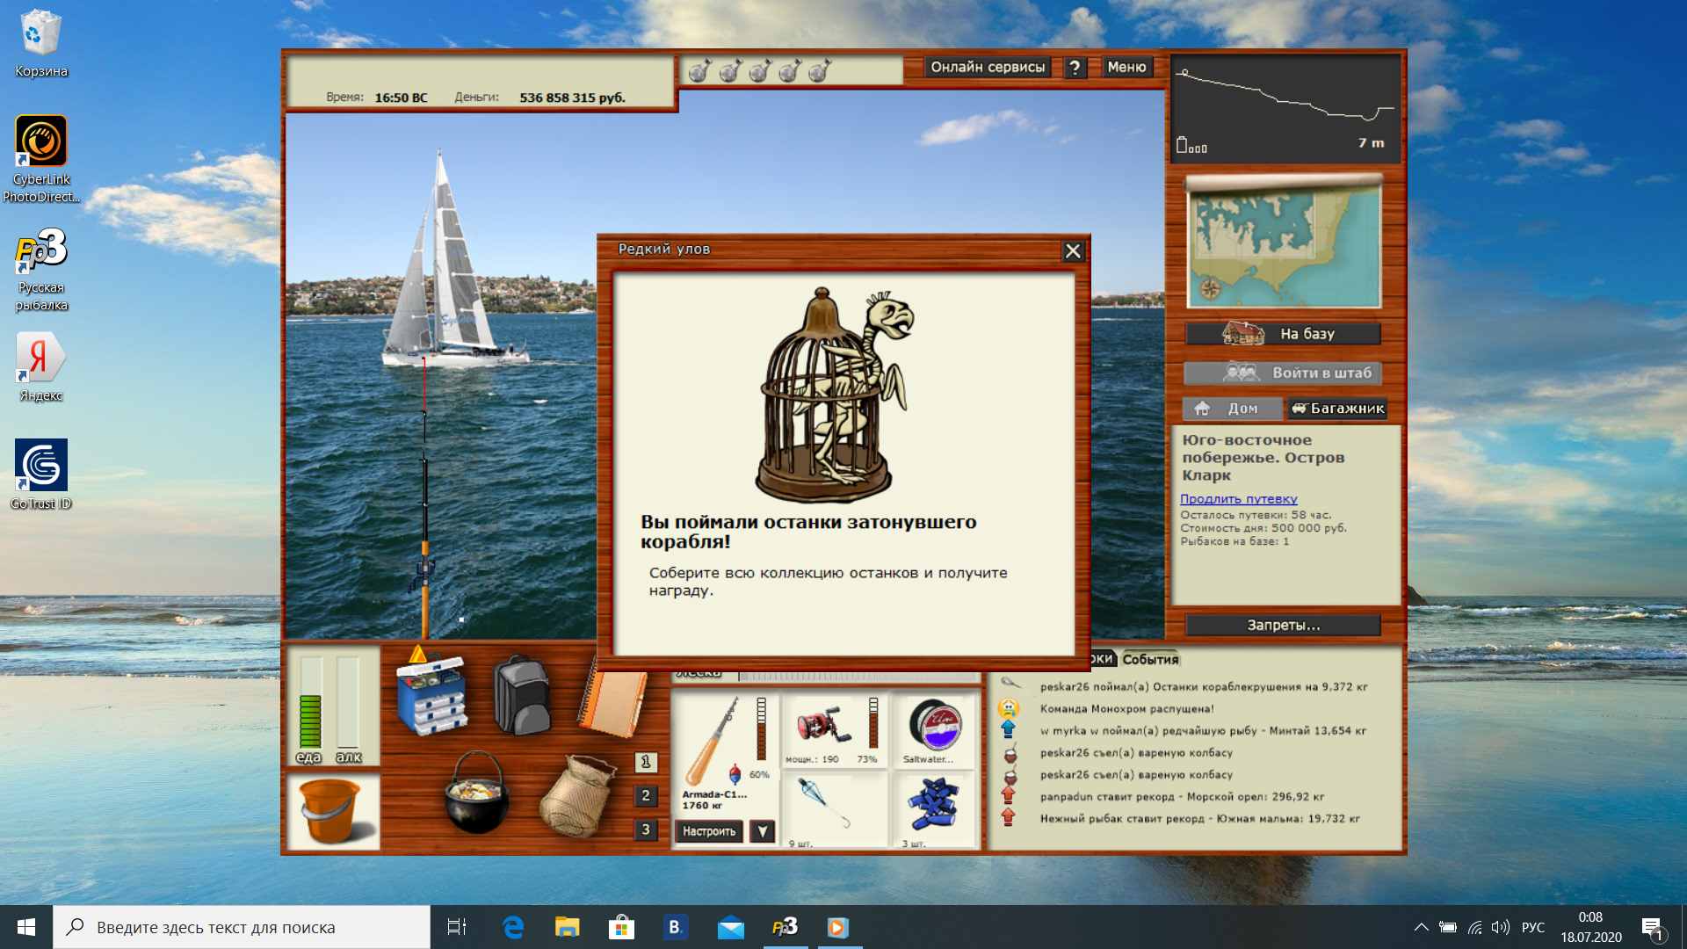Screen dimensions: 1687x949
Task: Open the Yandex desktop shortcut
Action: click(x=41, y=367)
